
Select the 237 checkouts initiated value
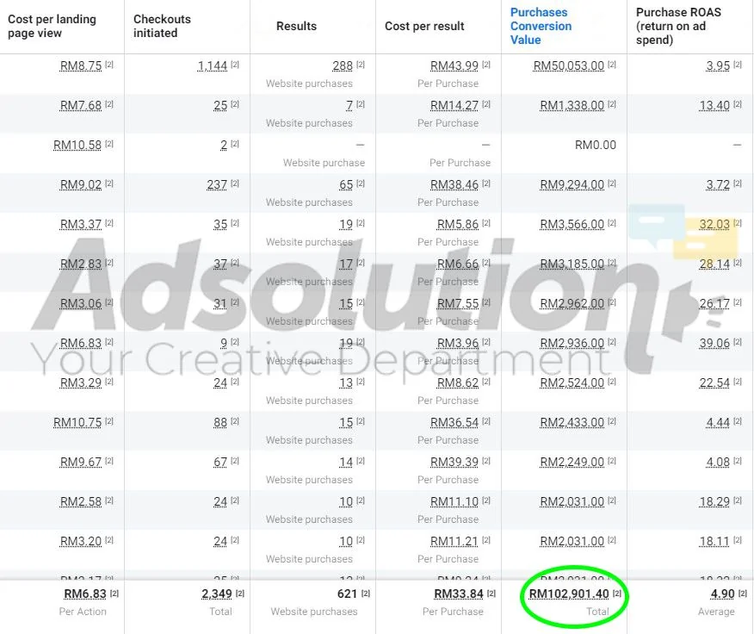click(217, 184)
